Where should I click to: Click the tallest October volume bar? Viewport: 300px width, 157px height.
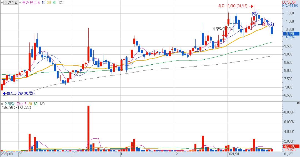tap(88, 128)
